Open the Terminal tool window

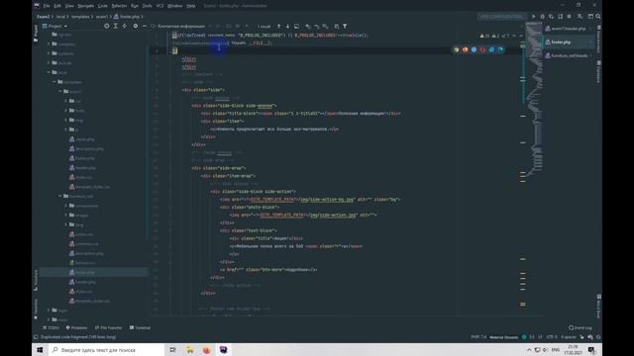tap(140, 327)
